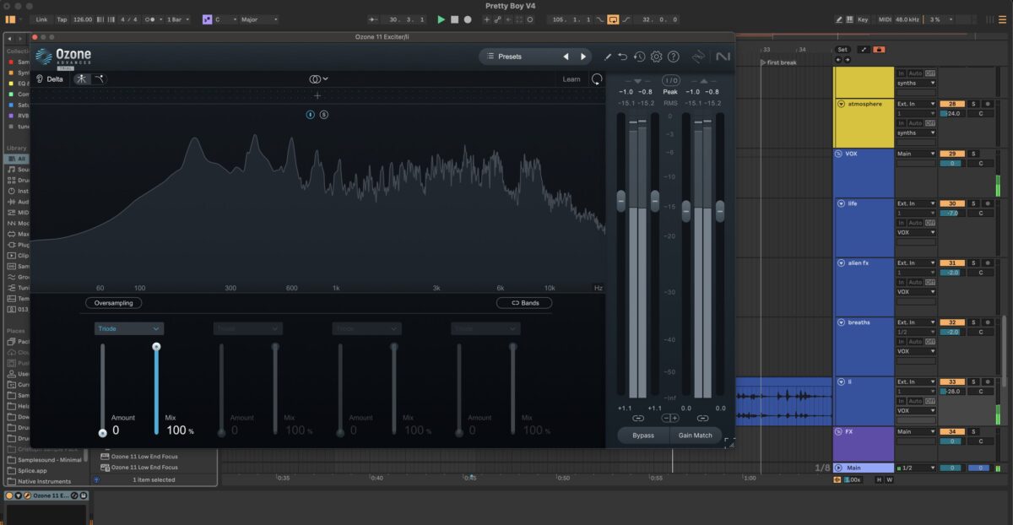The height and width of the screenshot is (525, 1013).
Task: Open the stereo mode channel dropdown
Action: coord(317,78)
